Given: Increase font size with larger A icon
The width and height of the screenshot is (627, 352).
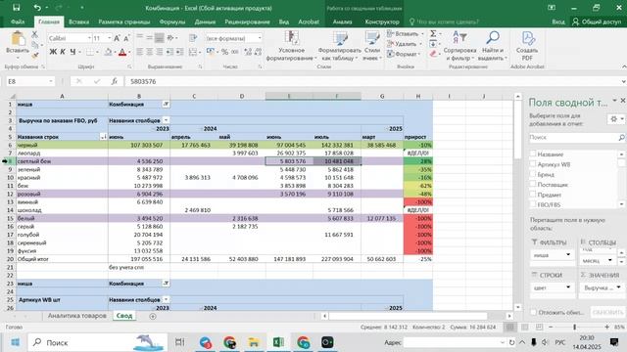Looking at the screenshot, I should (x=117, y=38).
